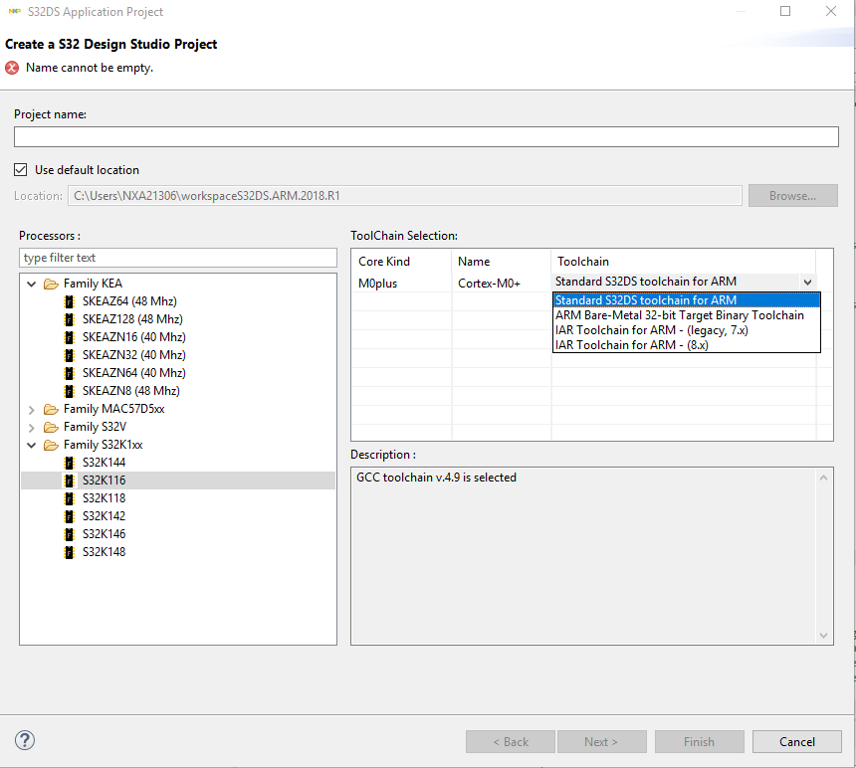This screenshot has height=768, width=856.
Task: Click the S32K118 chip icon
Action: click(69, 498)
